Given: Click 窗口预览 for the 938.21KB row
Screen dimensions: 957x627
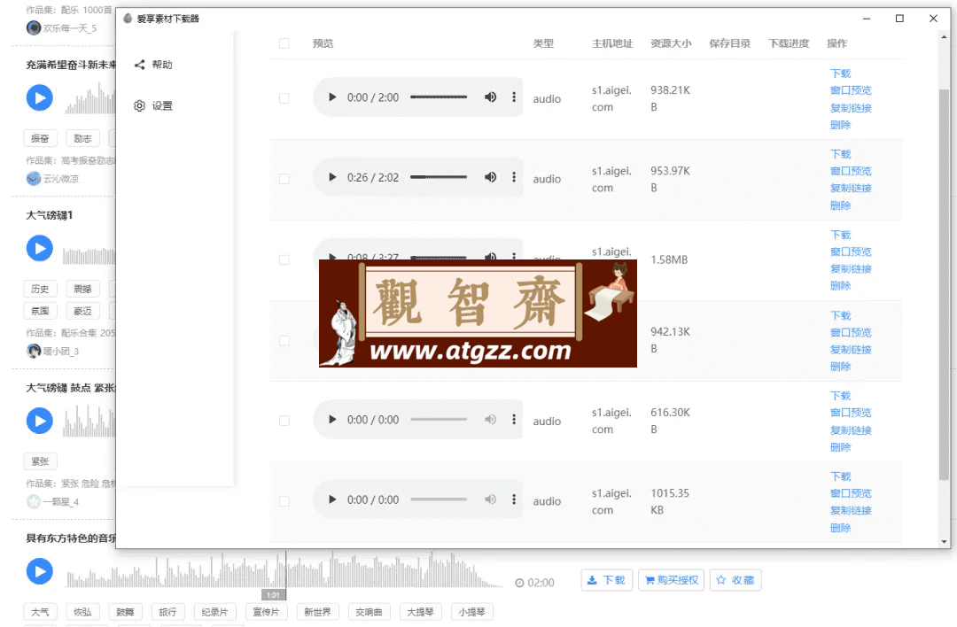Looking at the screenshot, I should [851, 90].
